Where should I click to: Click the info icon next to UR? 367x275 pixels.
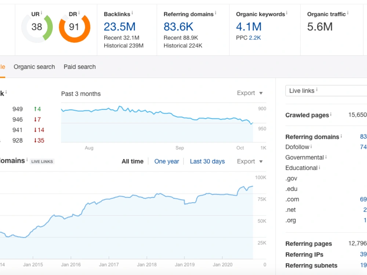[41, 12]
